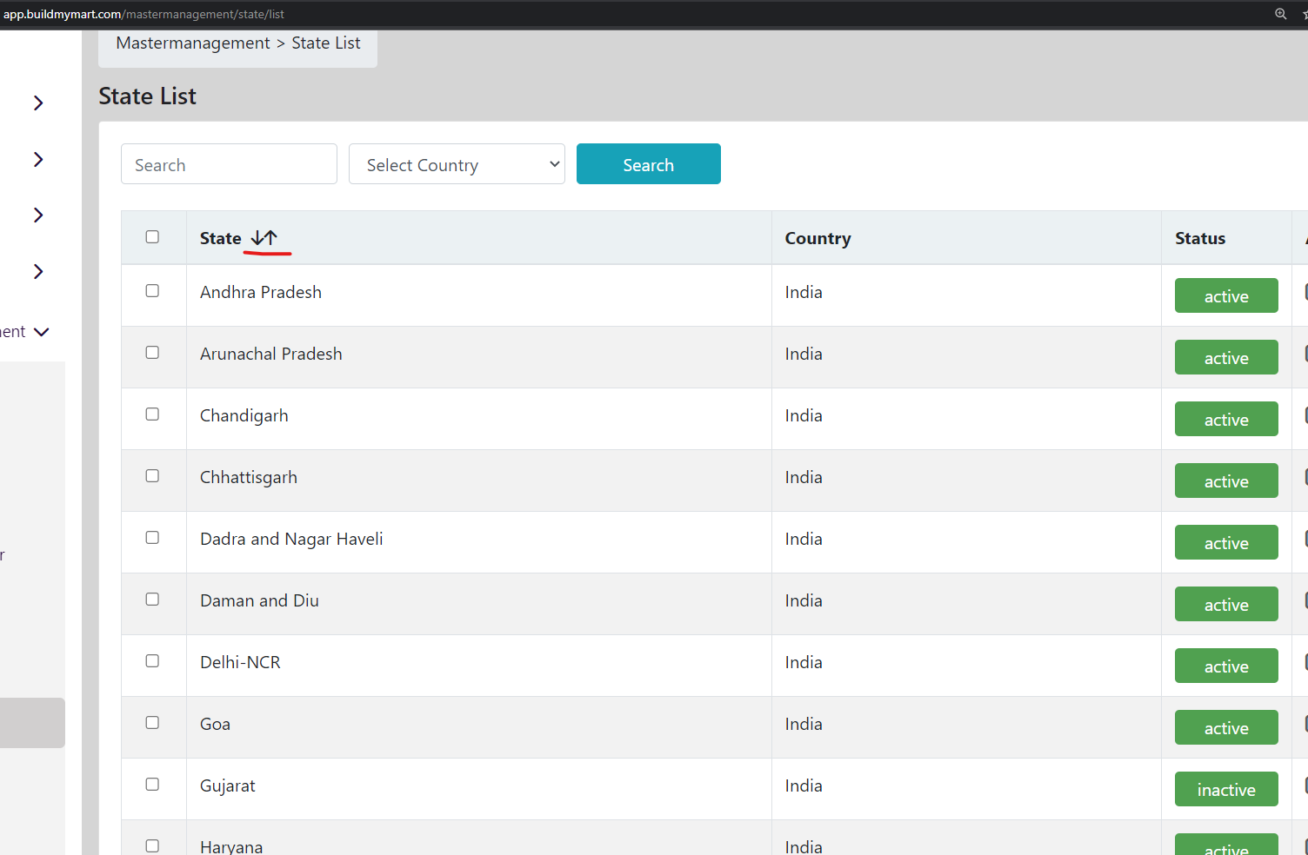The height and width of the screenshot is (855, 1308).
Task: Click the Goa state name
Action: coord(215,724)
